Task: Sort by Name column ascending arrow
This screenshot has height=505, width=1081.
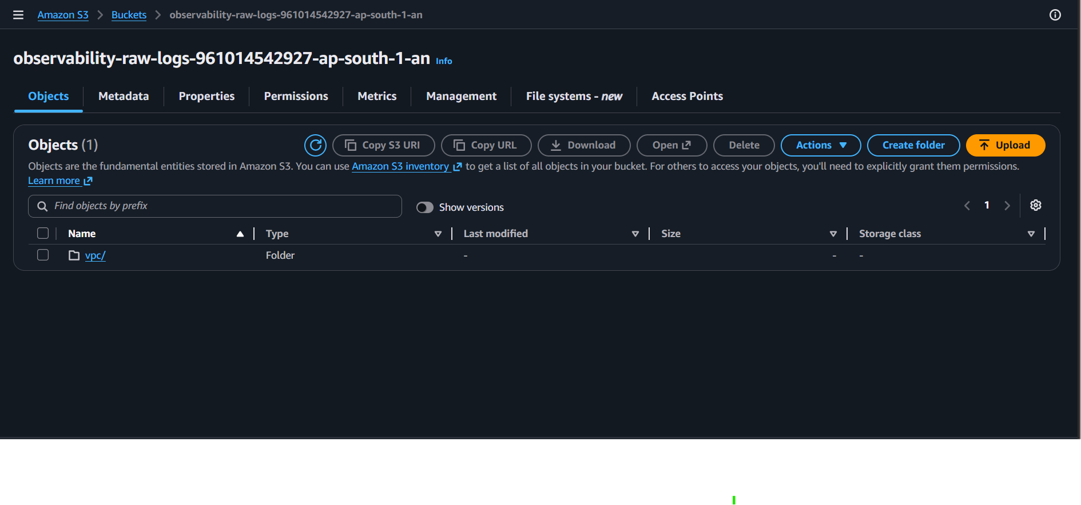Action: point(240,234)
